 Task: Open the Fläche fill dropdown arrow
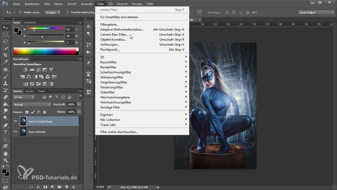click(x=79, y=112)
